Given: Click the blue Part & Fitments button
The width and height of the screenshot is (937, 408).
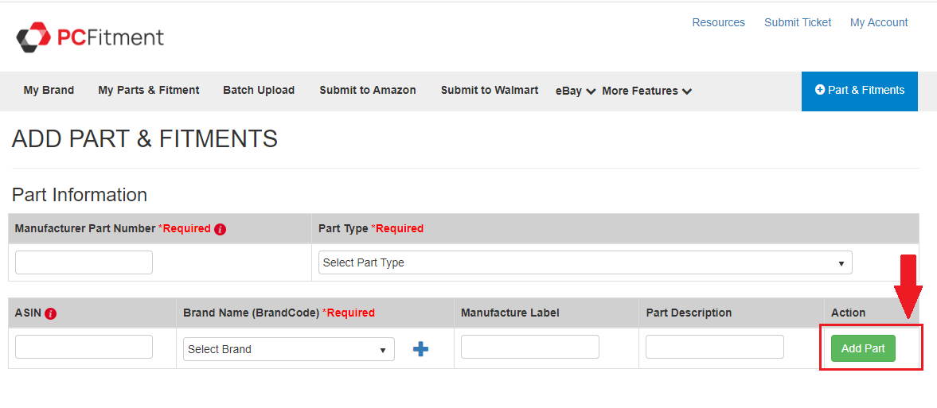Looking at the screenshot, I should [860, 91].
